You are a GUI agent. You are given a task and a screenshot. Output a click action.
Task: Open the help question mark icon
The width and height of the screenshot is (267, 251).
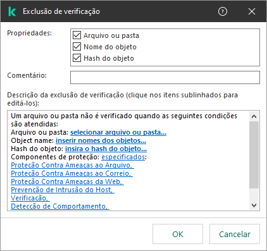click(223, 11)
